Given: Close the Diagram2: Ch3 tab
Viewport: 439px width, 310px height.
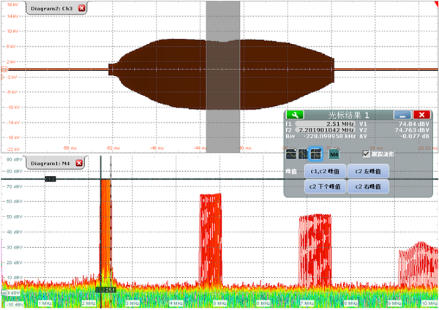Looking at the screenshot, I should (x=81, y=8).
